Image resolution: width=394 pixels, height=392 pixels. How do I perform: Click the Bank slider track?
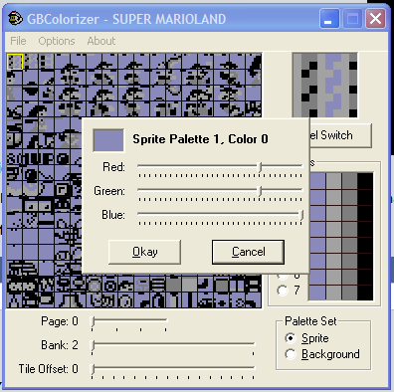[x=173, y=344]
